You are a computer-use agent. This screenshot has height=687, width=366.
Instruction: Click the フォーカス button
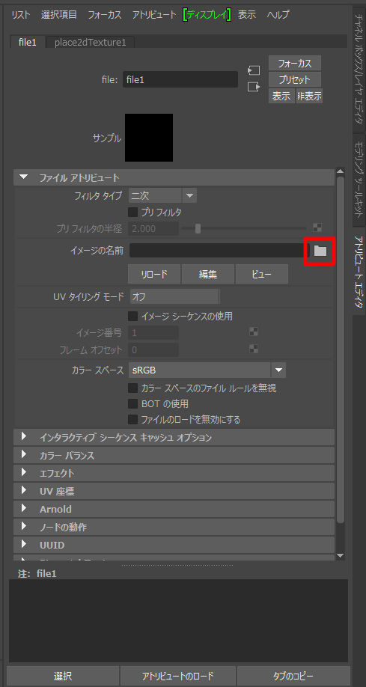(x=295, y=63)
